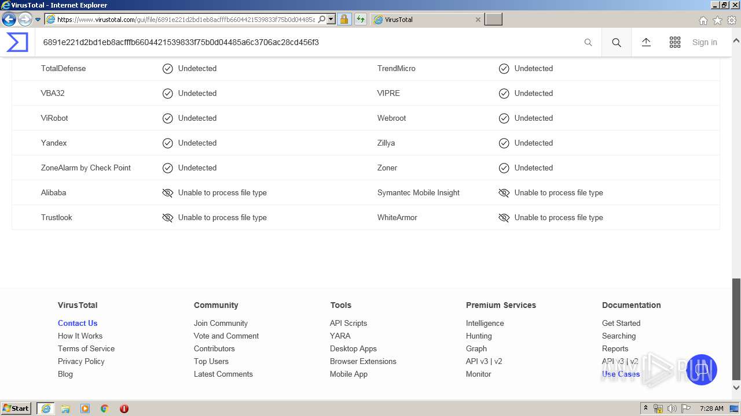
Task: Open the recent pages dropdown arrow
Action: pos(38,20)
